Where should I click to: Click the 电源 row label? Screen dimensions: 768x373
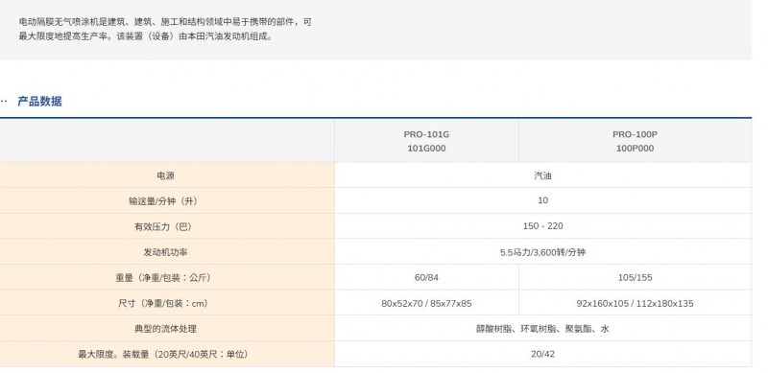tap(165, 175)
